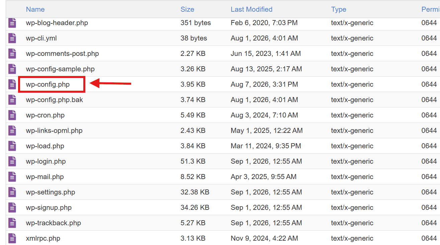Select the wp-config.php file name
Image resolution: width=440 pixels, height=245 pixels.
point(48,84)
